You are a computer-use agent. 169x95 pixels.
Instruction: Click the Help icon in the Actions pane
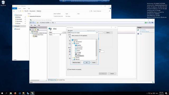(138, 34)
